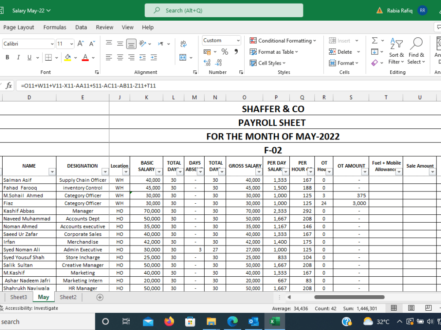Decrease decimal places
The width and height of the screenshot is (441, 330).
click(219, 62)
